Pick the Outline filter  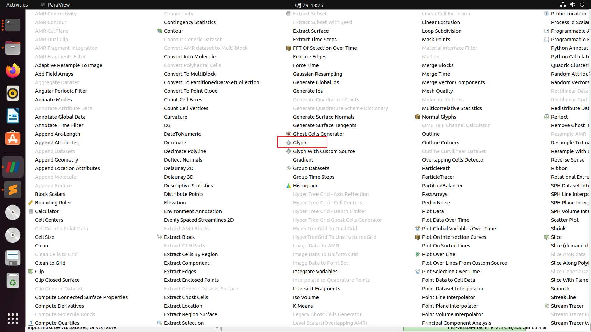click(431, 134)
